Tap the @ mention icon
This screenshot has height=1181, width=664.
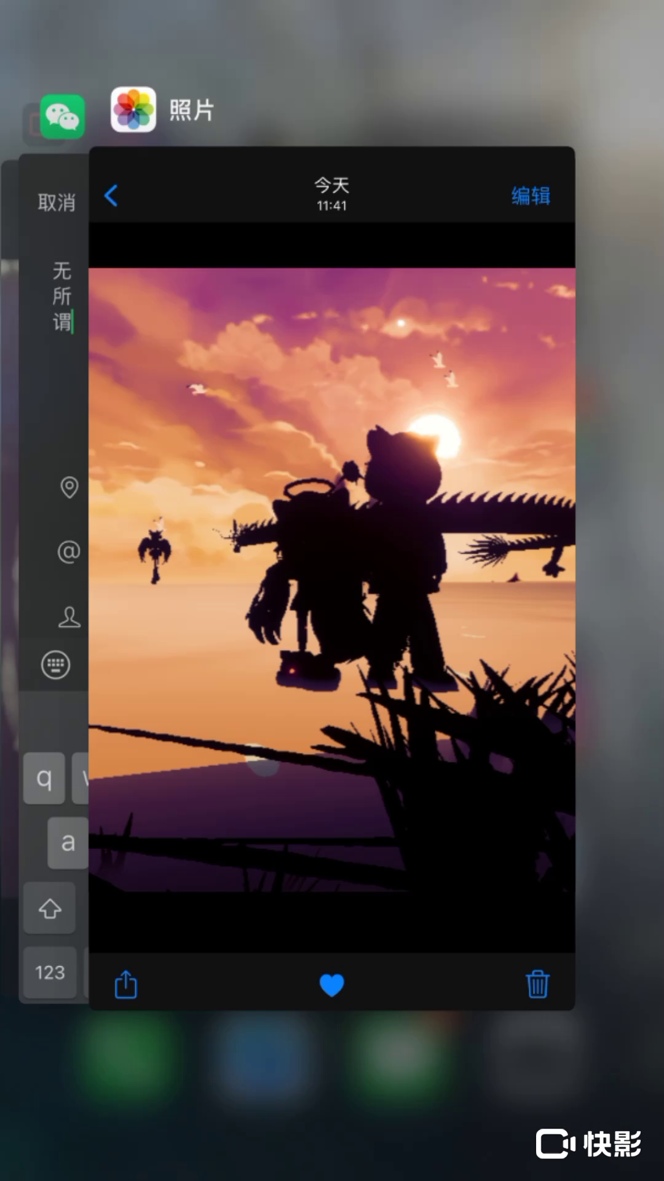coord(68,552)
